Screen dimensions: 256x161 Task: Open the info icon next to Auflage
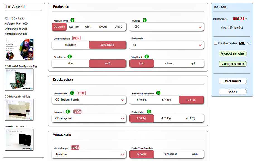[x=144, y=20]
